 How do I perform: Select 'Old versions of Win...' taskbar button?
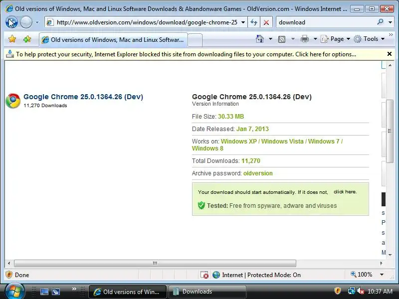(x=128, y=292)
